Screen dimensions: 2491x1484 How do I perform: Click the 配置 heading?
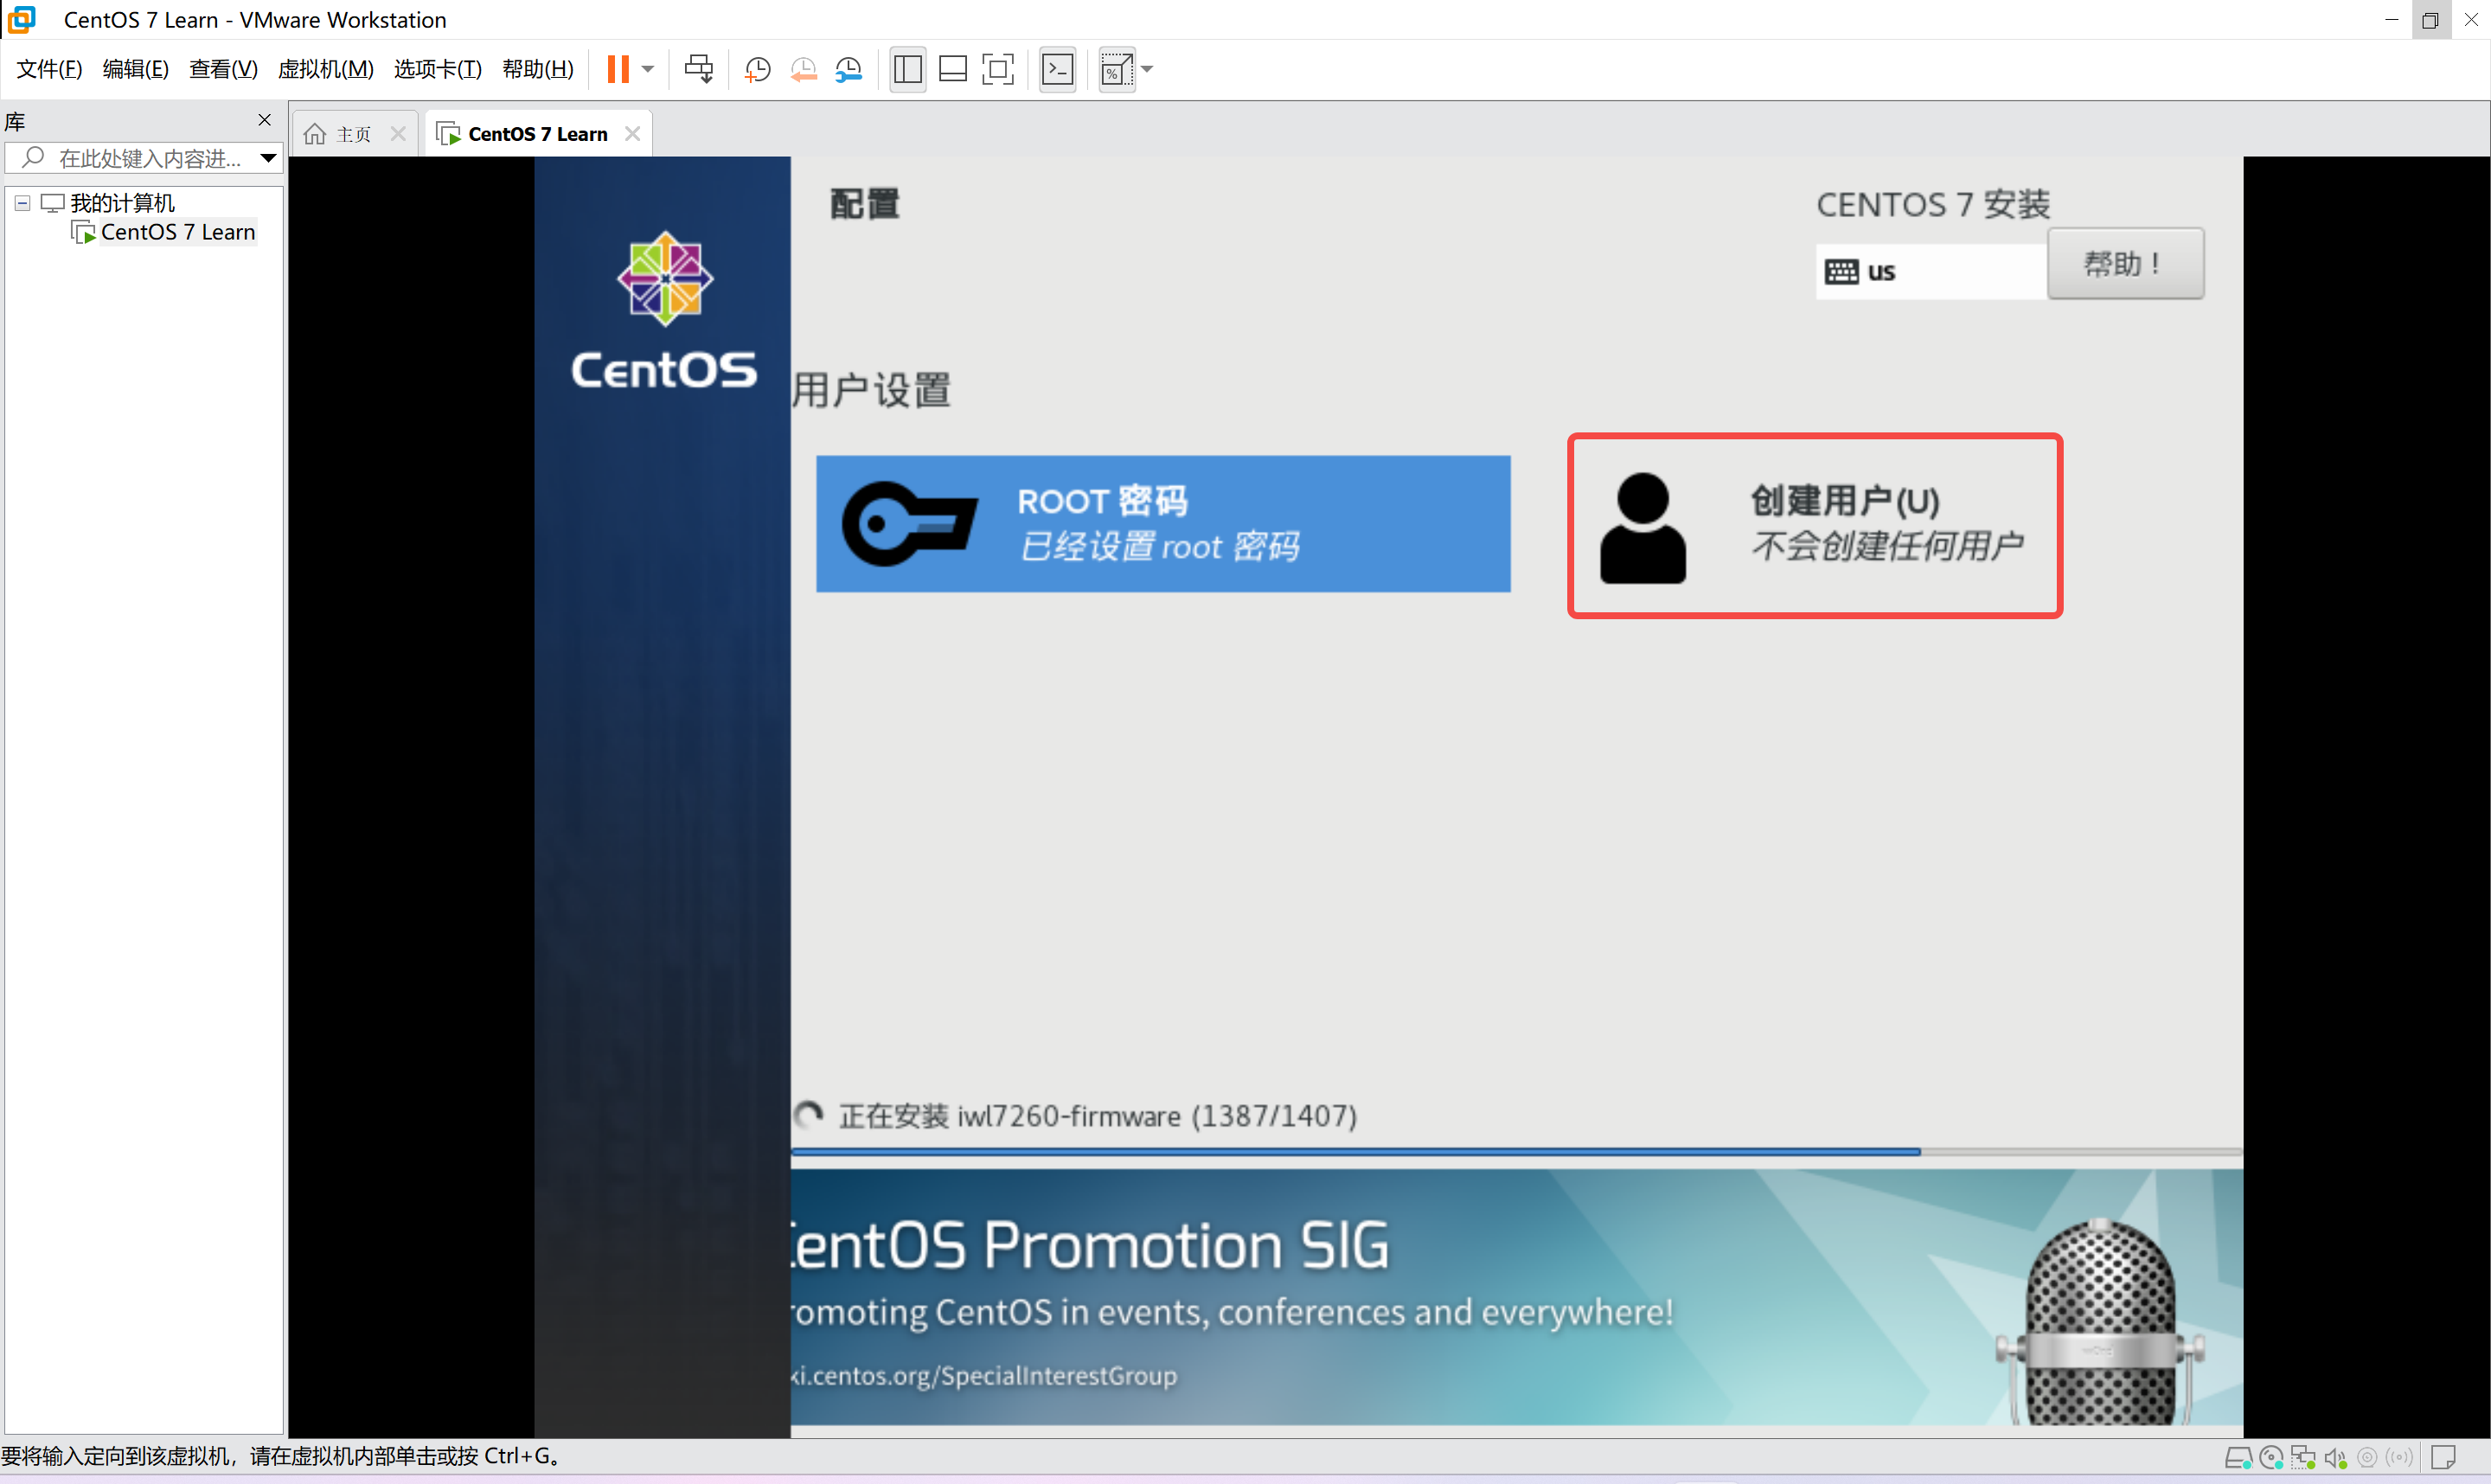point(865,204)
